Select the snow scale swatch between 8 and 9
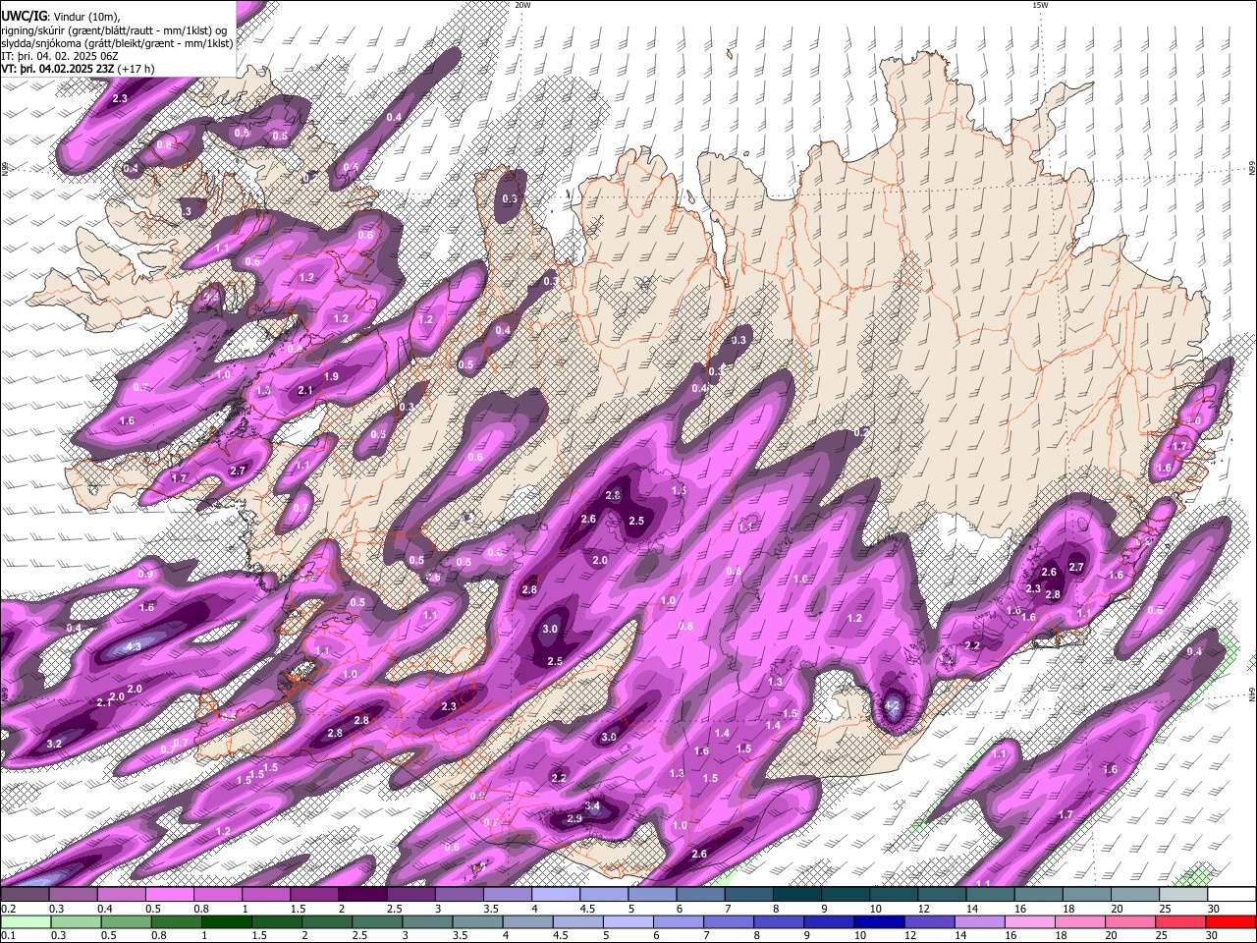 797,895
